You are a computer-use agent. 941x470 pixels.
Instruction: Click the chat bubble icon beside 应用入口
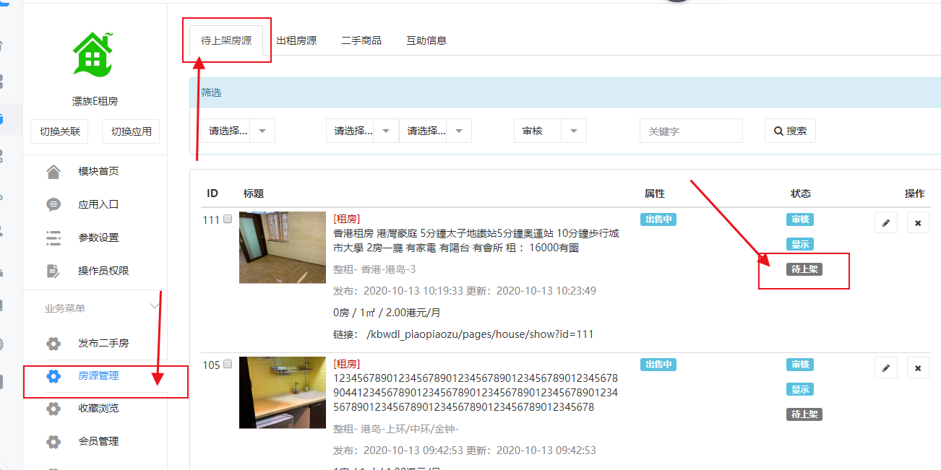53,205
